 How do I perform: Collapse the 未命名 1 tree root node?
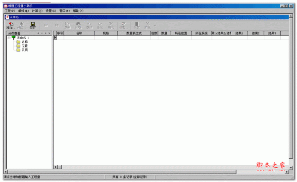tap(9, 38)
